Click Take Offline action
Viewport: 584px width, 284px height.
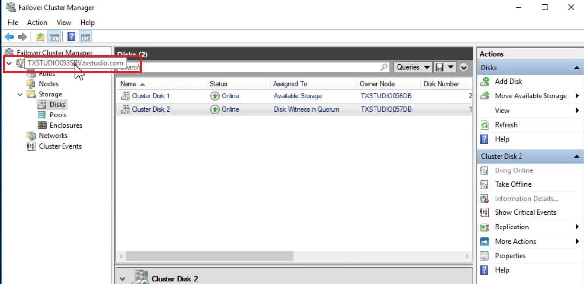[x=513, y=184]
